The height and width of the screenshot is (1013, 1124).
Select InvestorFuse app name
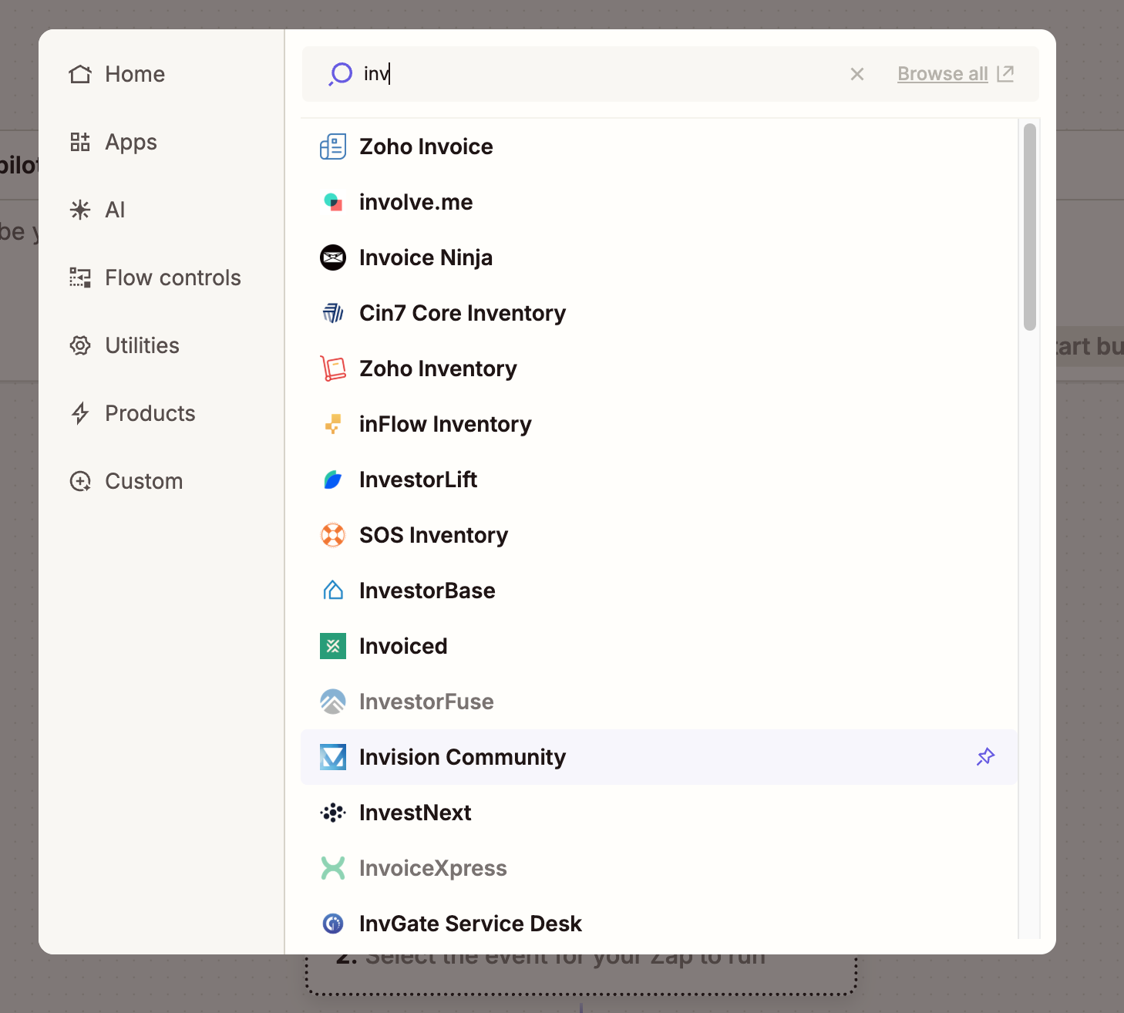pos(426,702)
